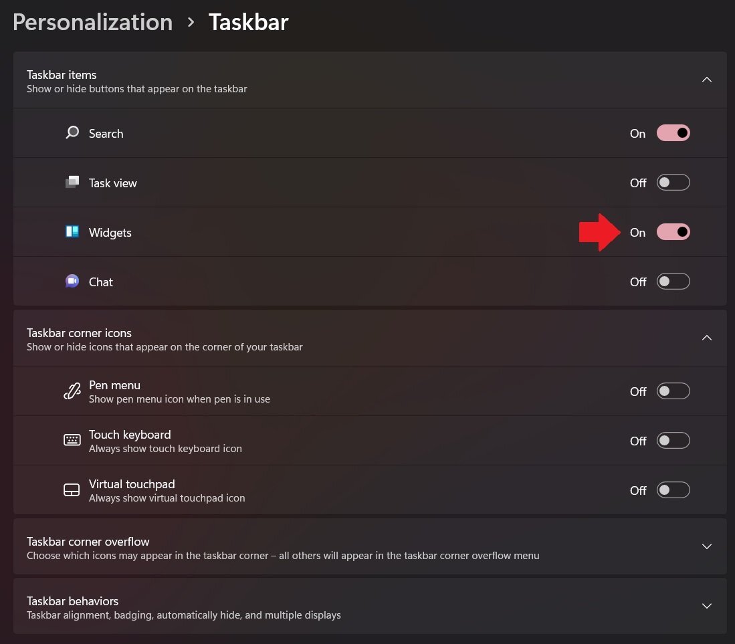
Task: Click the Search magnifier icon
Action: pyautogui.click(x=72, y=132)
